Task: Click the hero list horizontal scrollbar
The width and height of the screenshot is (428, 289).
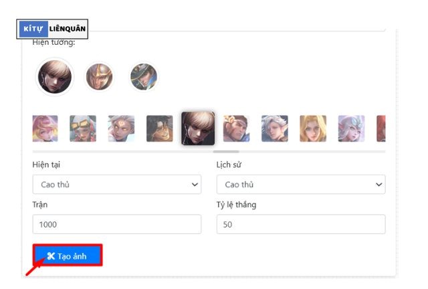Action: (x=226, y=152)
